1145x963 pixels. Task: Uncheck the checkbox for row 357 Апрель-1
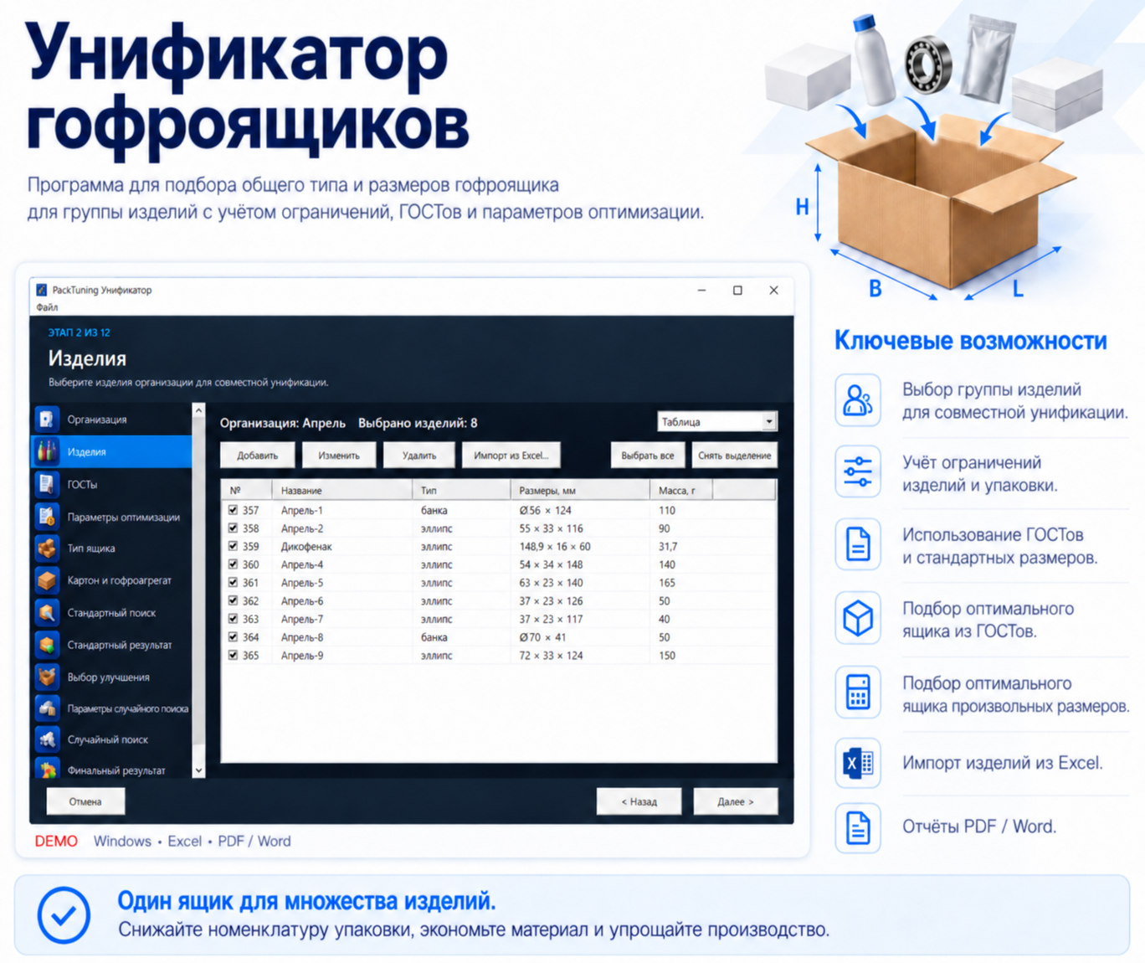pyautogui.click(x=233, y=510)
